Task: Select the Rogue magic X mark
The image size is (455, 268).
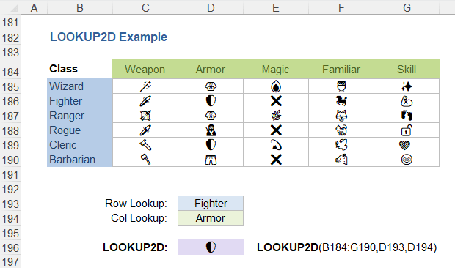Action: 276,130
